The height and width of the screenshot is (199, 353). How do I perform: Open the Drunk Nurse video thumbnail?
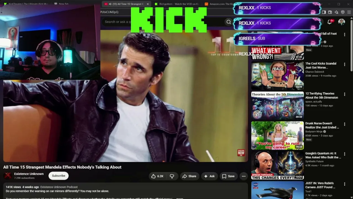click(277, 135)
